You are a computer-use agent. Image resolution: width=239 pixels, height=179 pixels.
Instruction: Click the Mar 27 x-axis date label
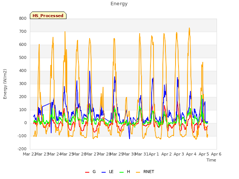[x=92, y=154]
